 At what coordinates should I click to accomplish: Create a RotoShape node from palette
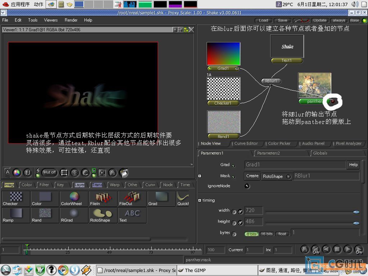(x=103, y=215)
